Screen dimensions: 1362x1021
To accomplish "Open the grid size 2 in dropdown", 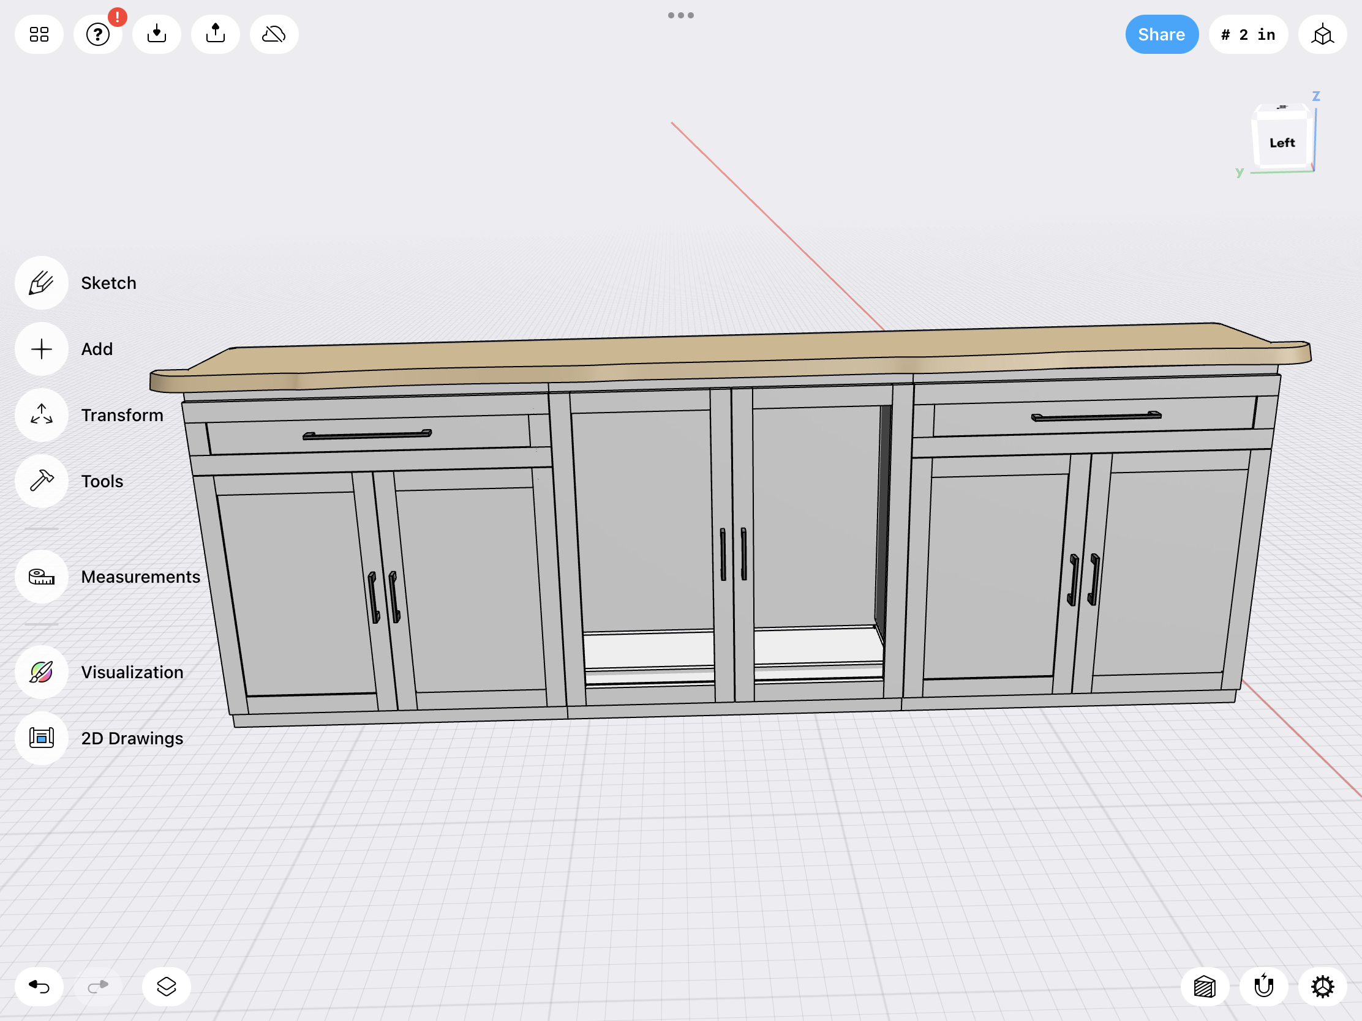I will 1247,34.
